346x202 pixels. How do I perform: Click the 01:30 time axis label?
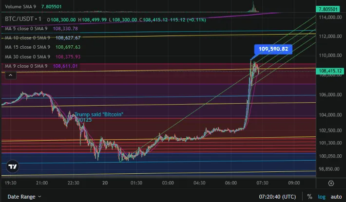[x=136, y=183]
